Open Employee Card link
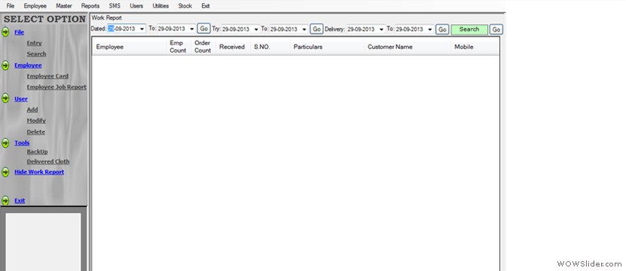Image resolution: width=626 pixels, height=271 pixels. [x=48, y=76]
